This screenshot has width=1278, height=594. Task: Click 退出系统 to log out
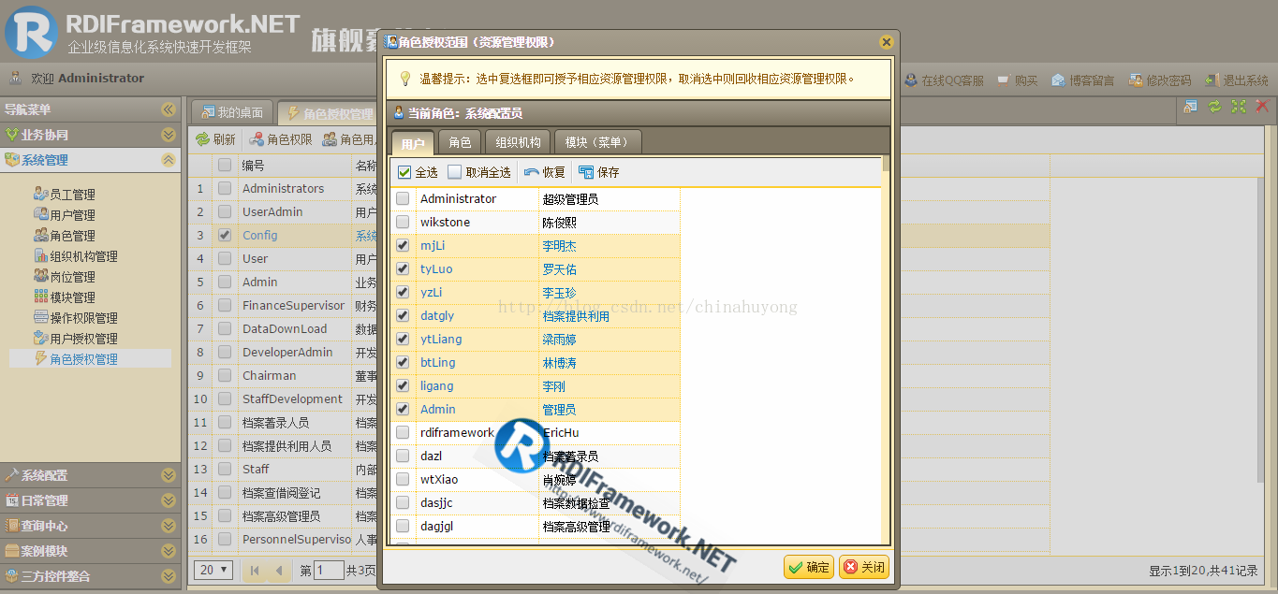click(x=1237, y=80)
